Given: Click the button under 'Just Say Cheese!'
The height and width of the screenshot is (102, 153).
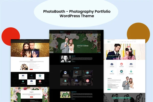Looking at the screenshot, I should (79, 47).
